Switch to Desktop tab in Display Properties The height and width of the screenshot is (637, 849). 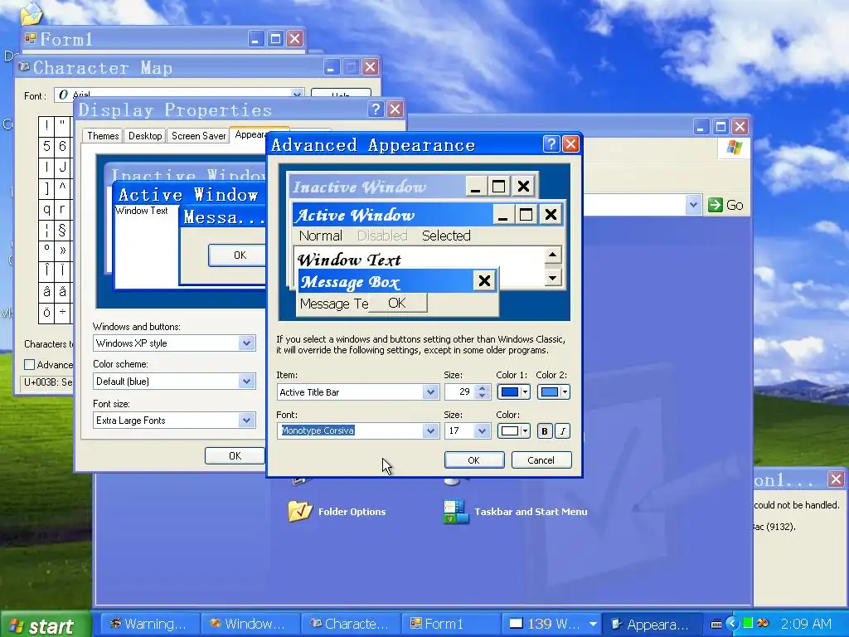(145, 136)
